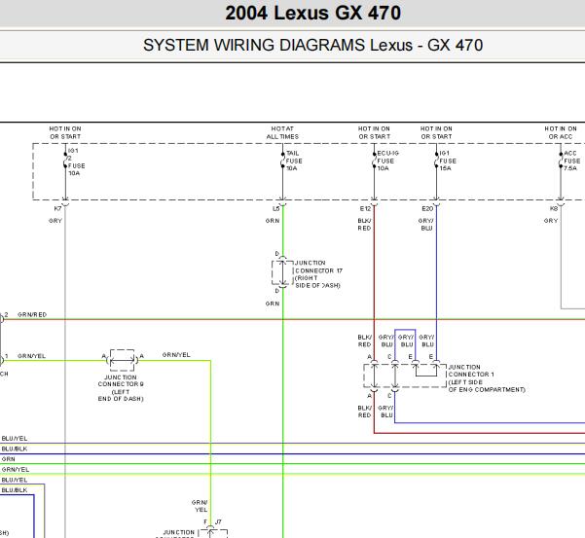Select the "ECU-IG FUSE 10A" label
This screenshot has width=585, height=538.
click(387, 161)
